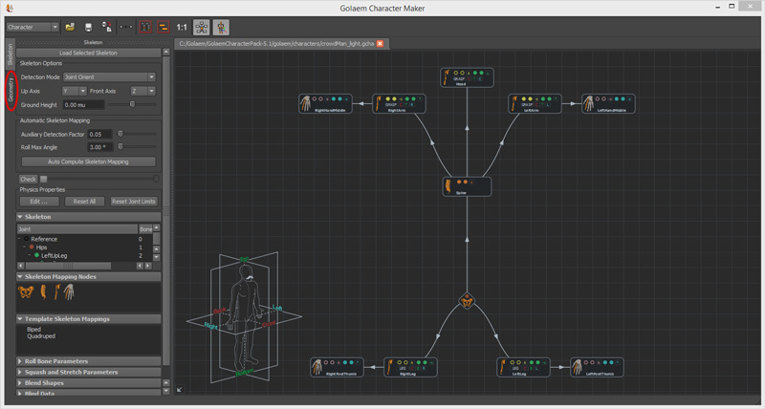Toggle the 3D character view icon
The width and height of the screenshot is (765, 409).
[x=221, y=28]
